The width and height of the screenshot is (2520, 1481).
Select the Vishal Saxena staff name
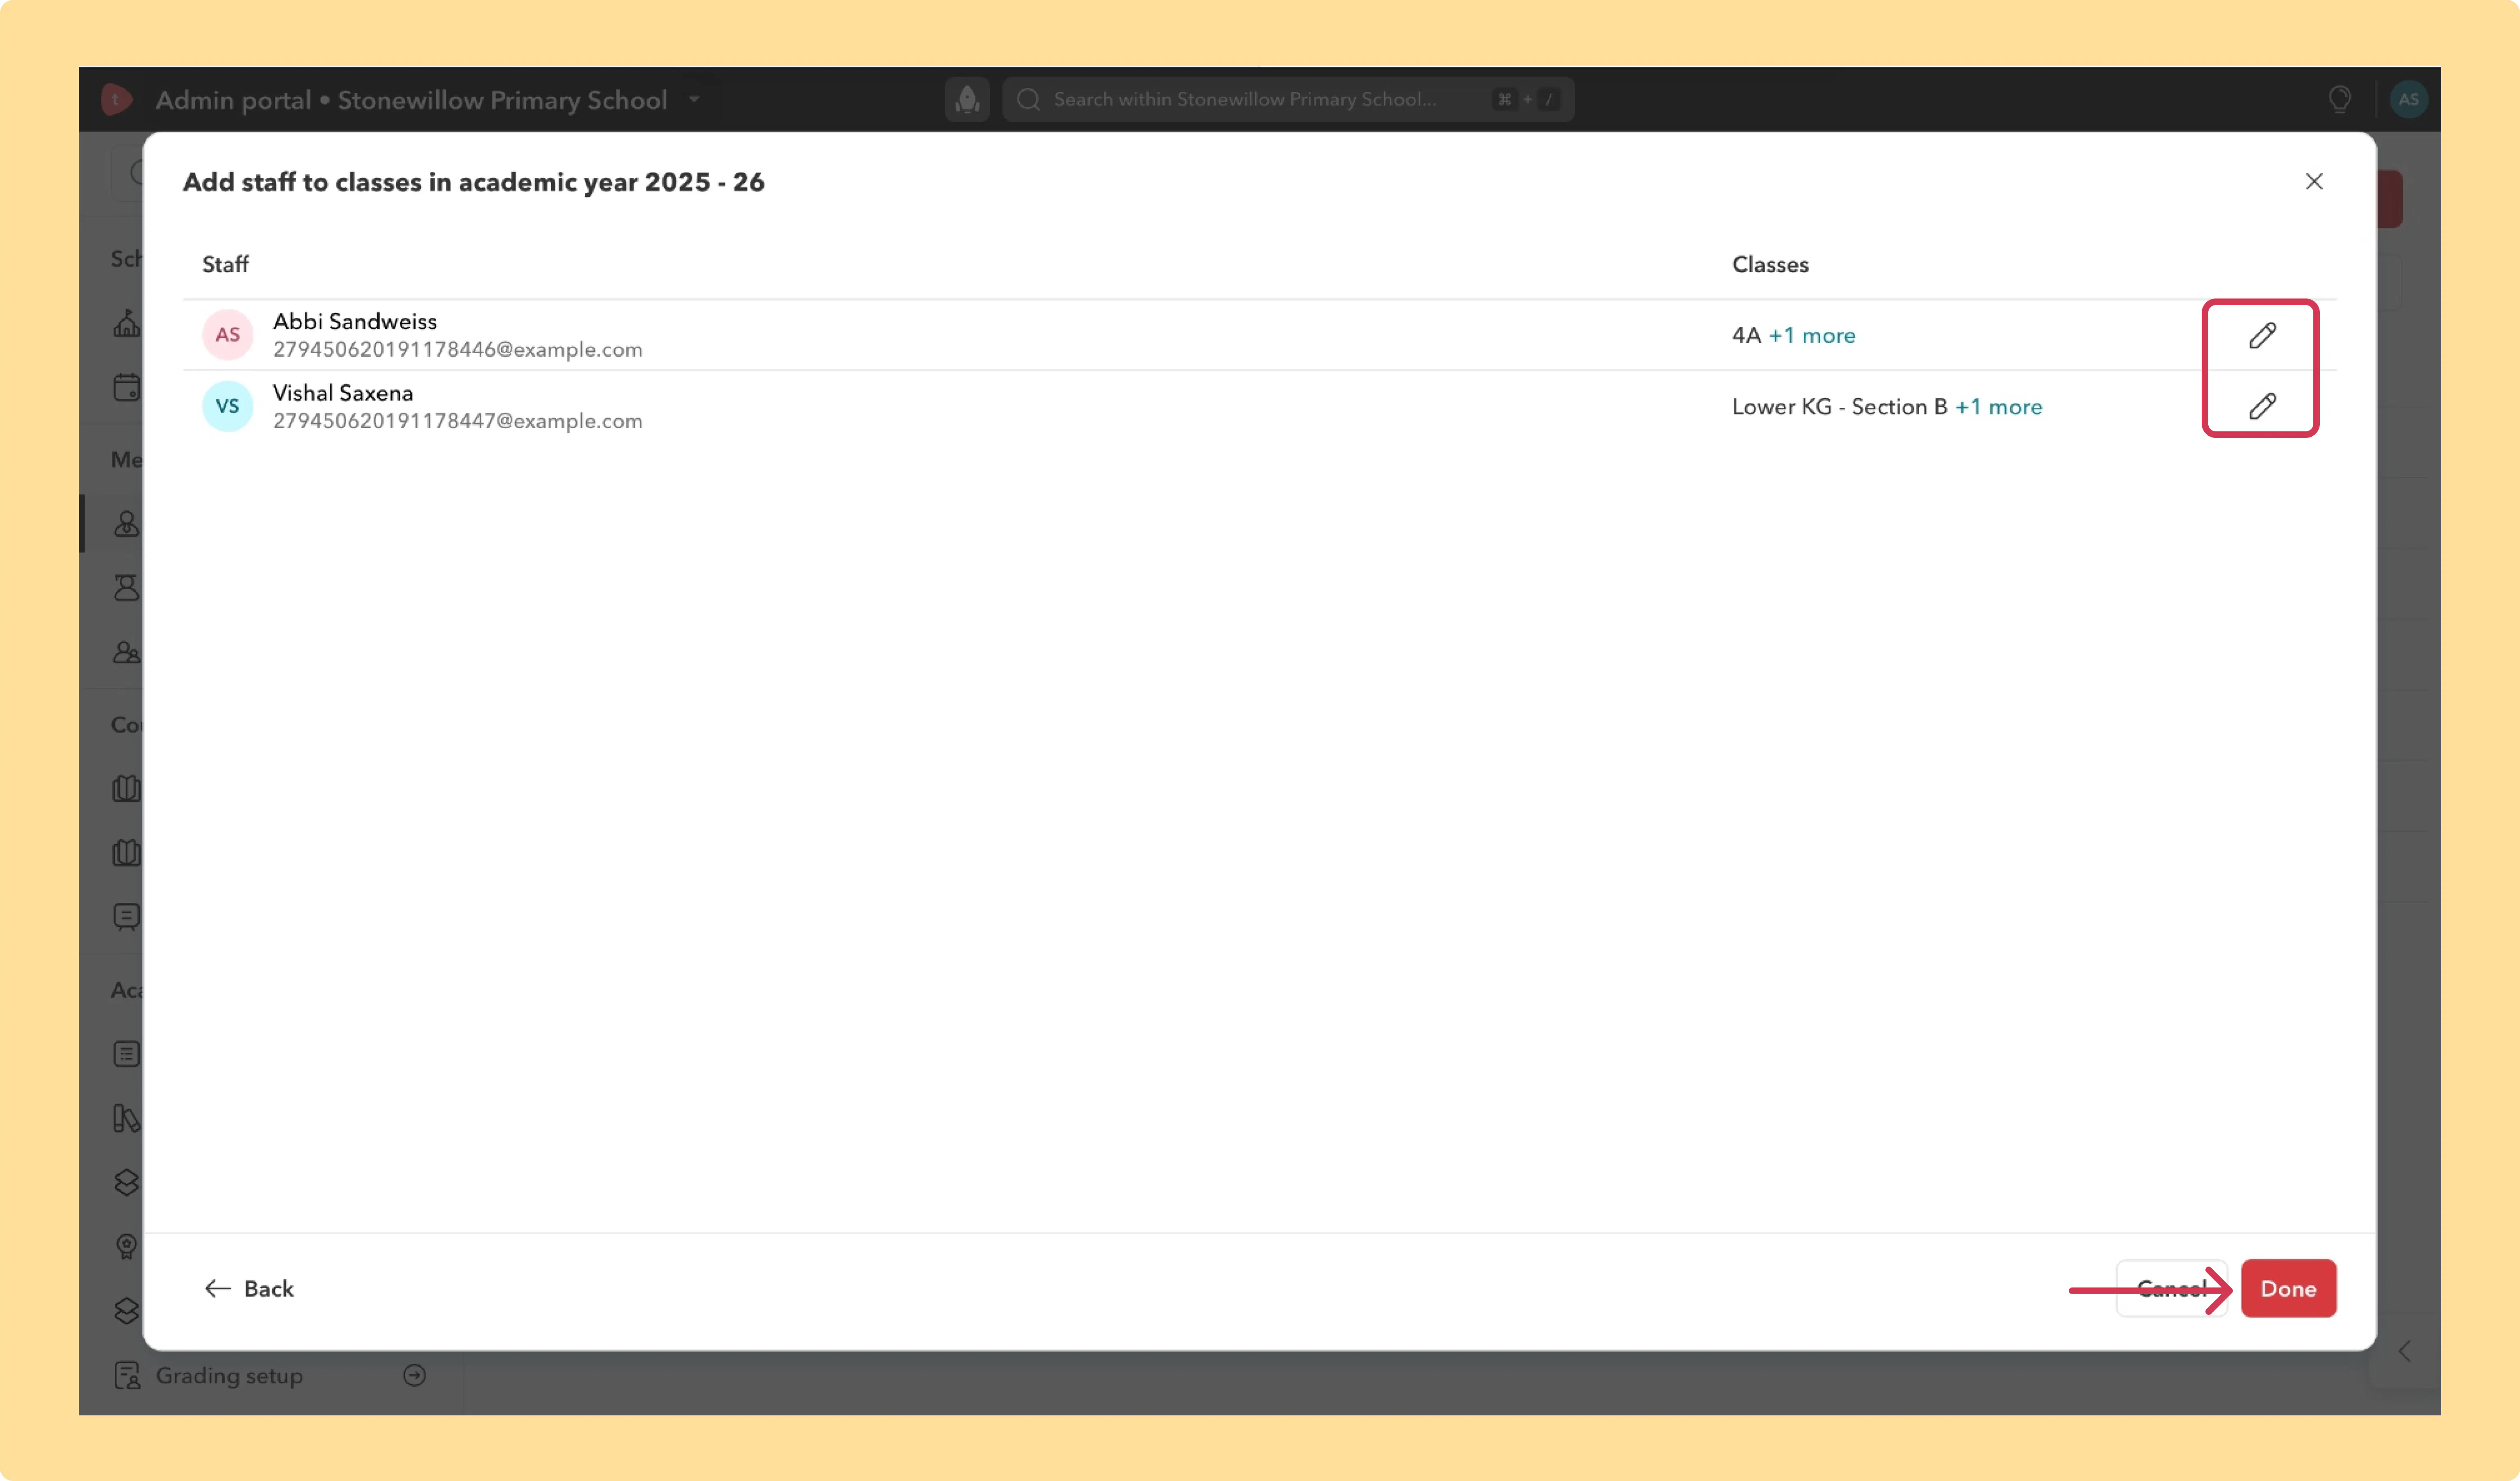point(343,393)
